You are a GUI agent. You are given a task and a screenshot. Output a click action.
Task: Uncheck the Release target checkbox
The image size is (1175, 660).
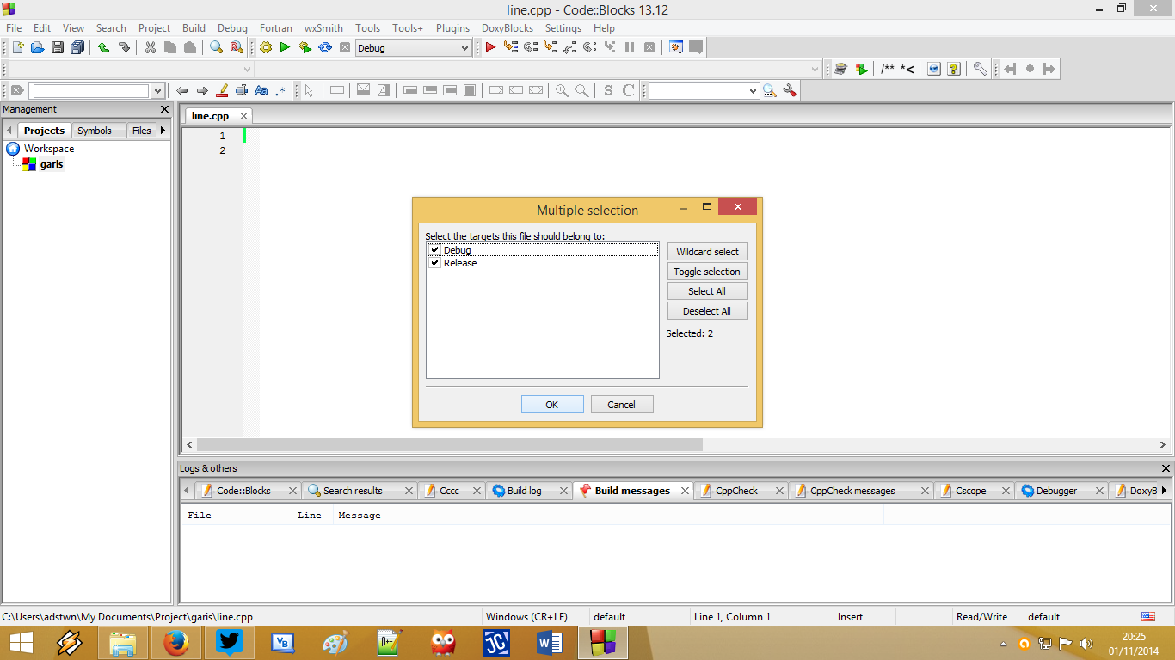pos(434,263)
